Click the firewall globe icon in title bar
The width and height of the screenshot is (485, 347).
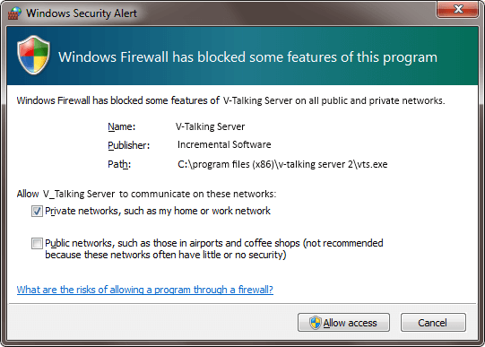14,13
